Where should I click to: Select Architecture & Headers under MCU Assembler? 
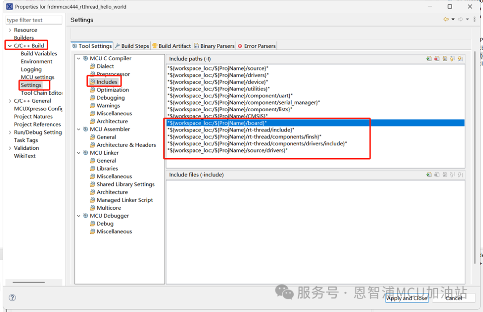coord(126,145)
